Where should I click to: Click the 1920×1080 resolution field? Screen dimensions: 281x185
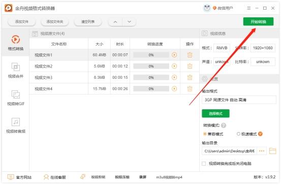click(x=263, y=48)
